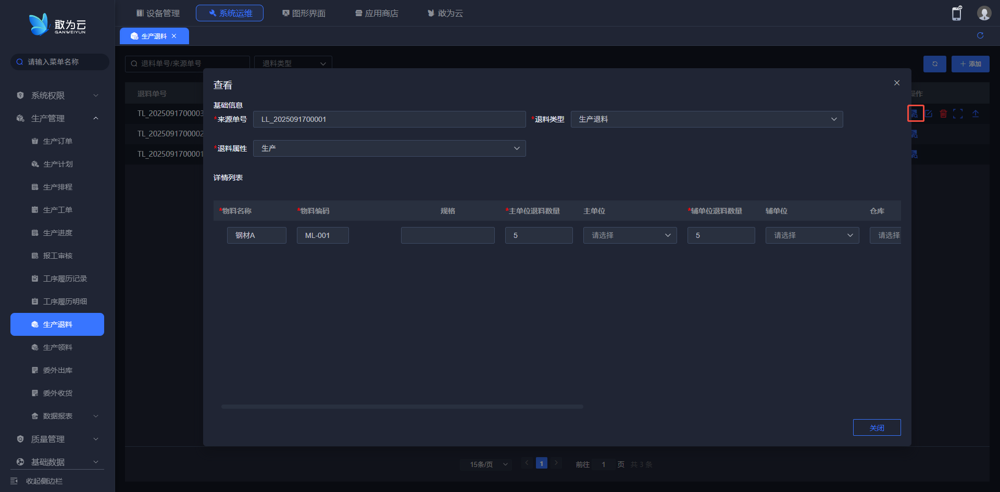This screenshot has height=492, width=1000.
Task: Click the 添加 button
Action: 970,64
